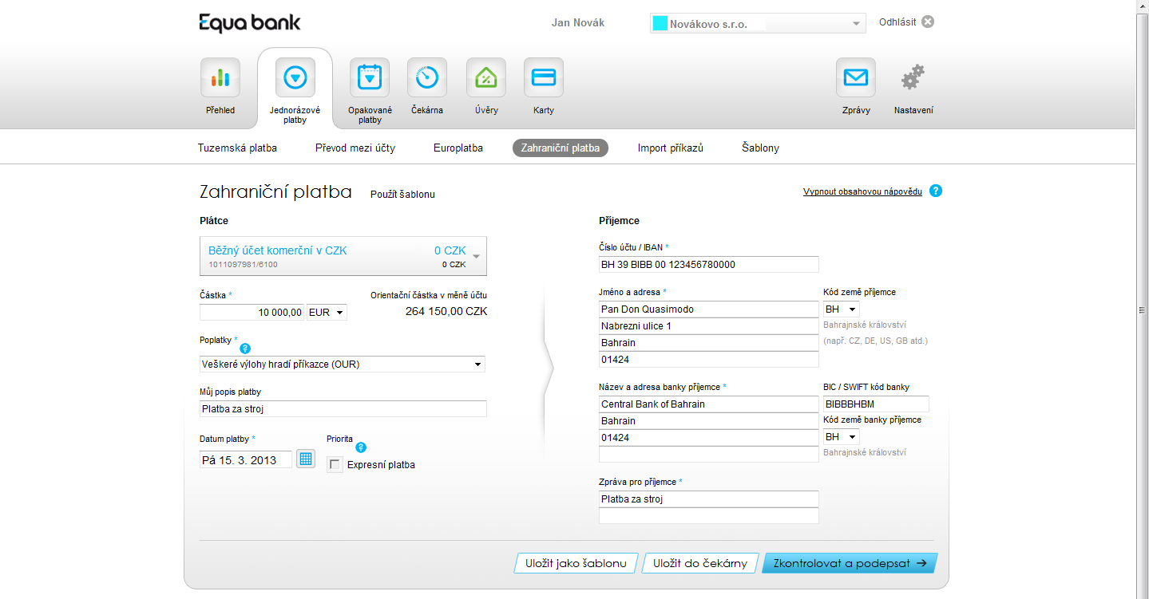Click the BIC / SWIFT BIBBBHBM field

click(x=876, y=404)
